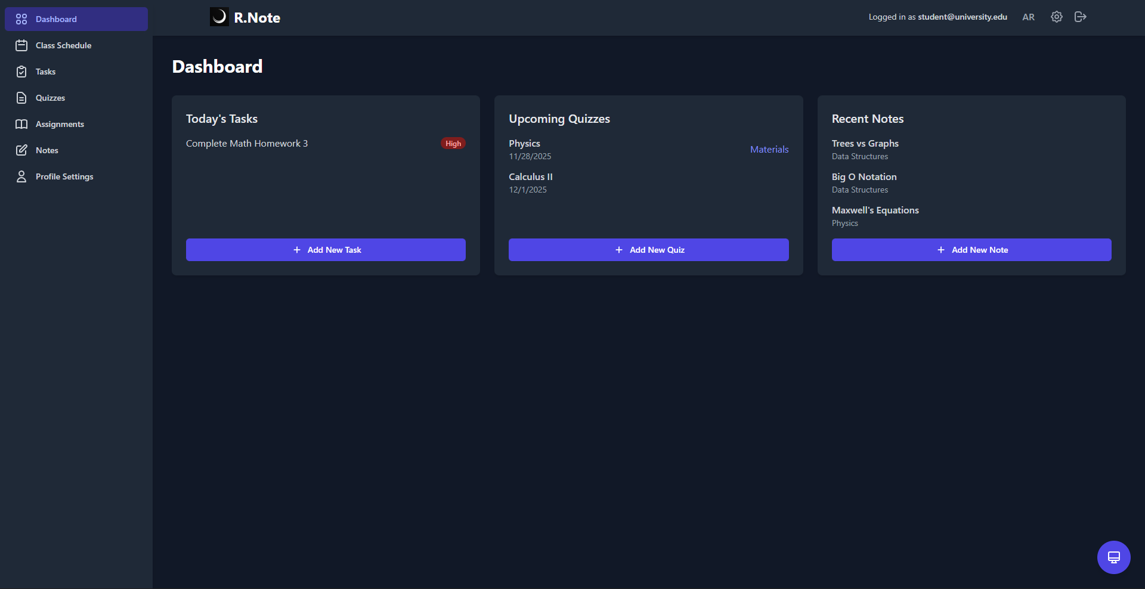Click the Quizzes document icon
Screen dimensions: 1145x589
pos(21,98)
